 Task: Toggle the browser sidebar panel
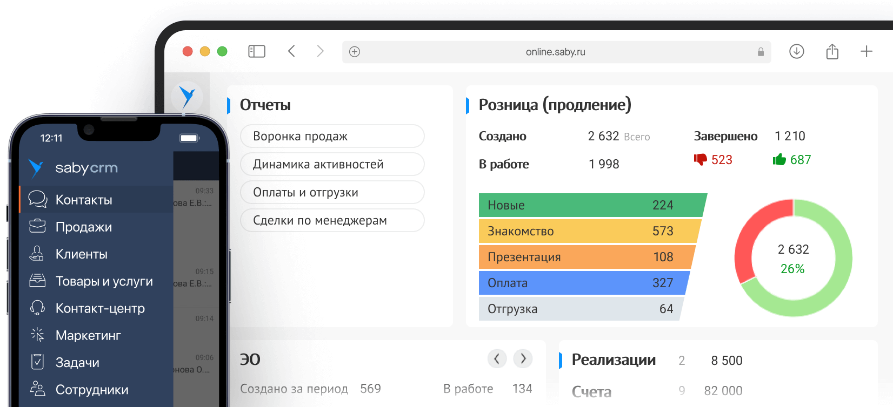point(257,51)
